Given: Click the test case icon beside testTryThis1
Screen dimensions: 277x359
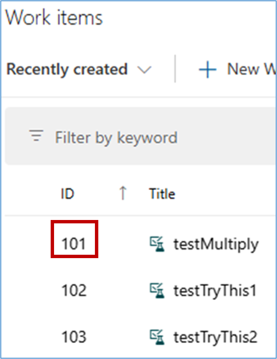Looking at the screenshot, I should click(x=157, y=291).
